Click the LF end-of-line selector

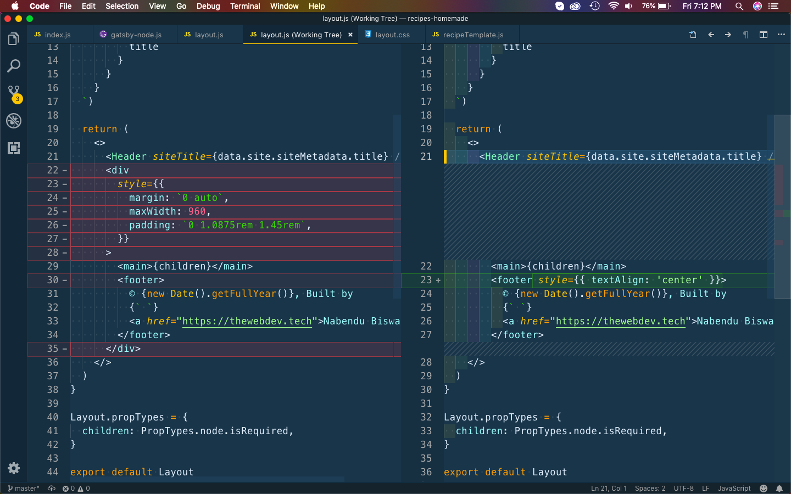click(706, 489)
